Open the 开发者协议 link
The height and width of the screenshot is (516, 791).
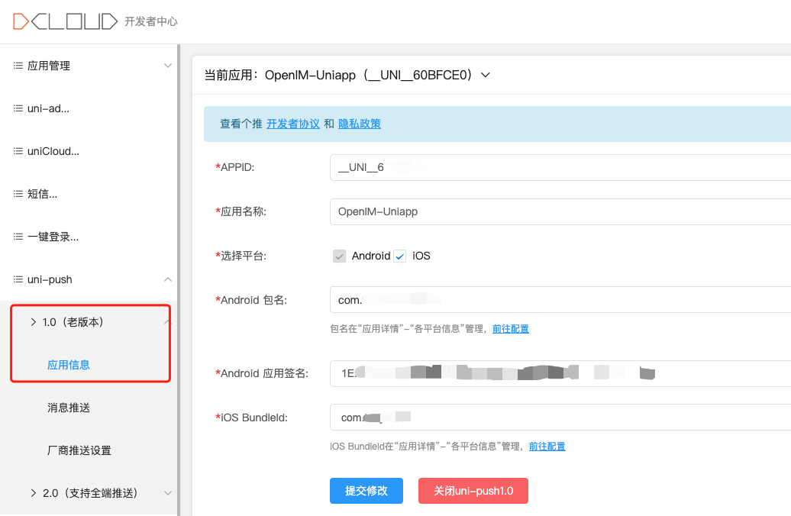293,124
